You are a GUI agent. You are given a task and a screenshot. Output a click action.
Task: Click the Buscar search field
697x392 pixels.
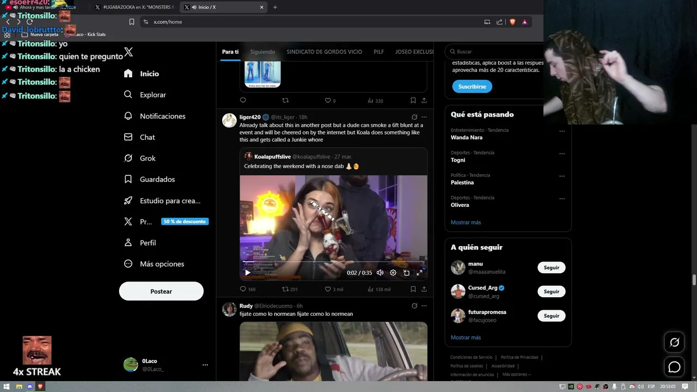click(x=494, y=52)
